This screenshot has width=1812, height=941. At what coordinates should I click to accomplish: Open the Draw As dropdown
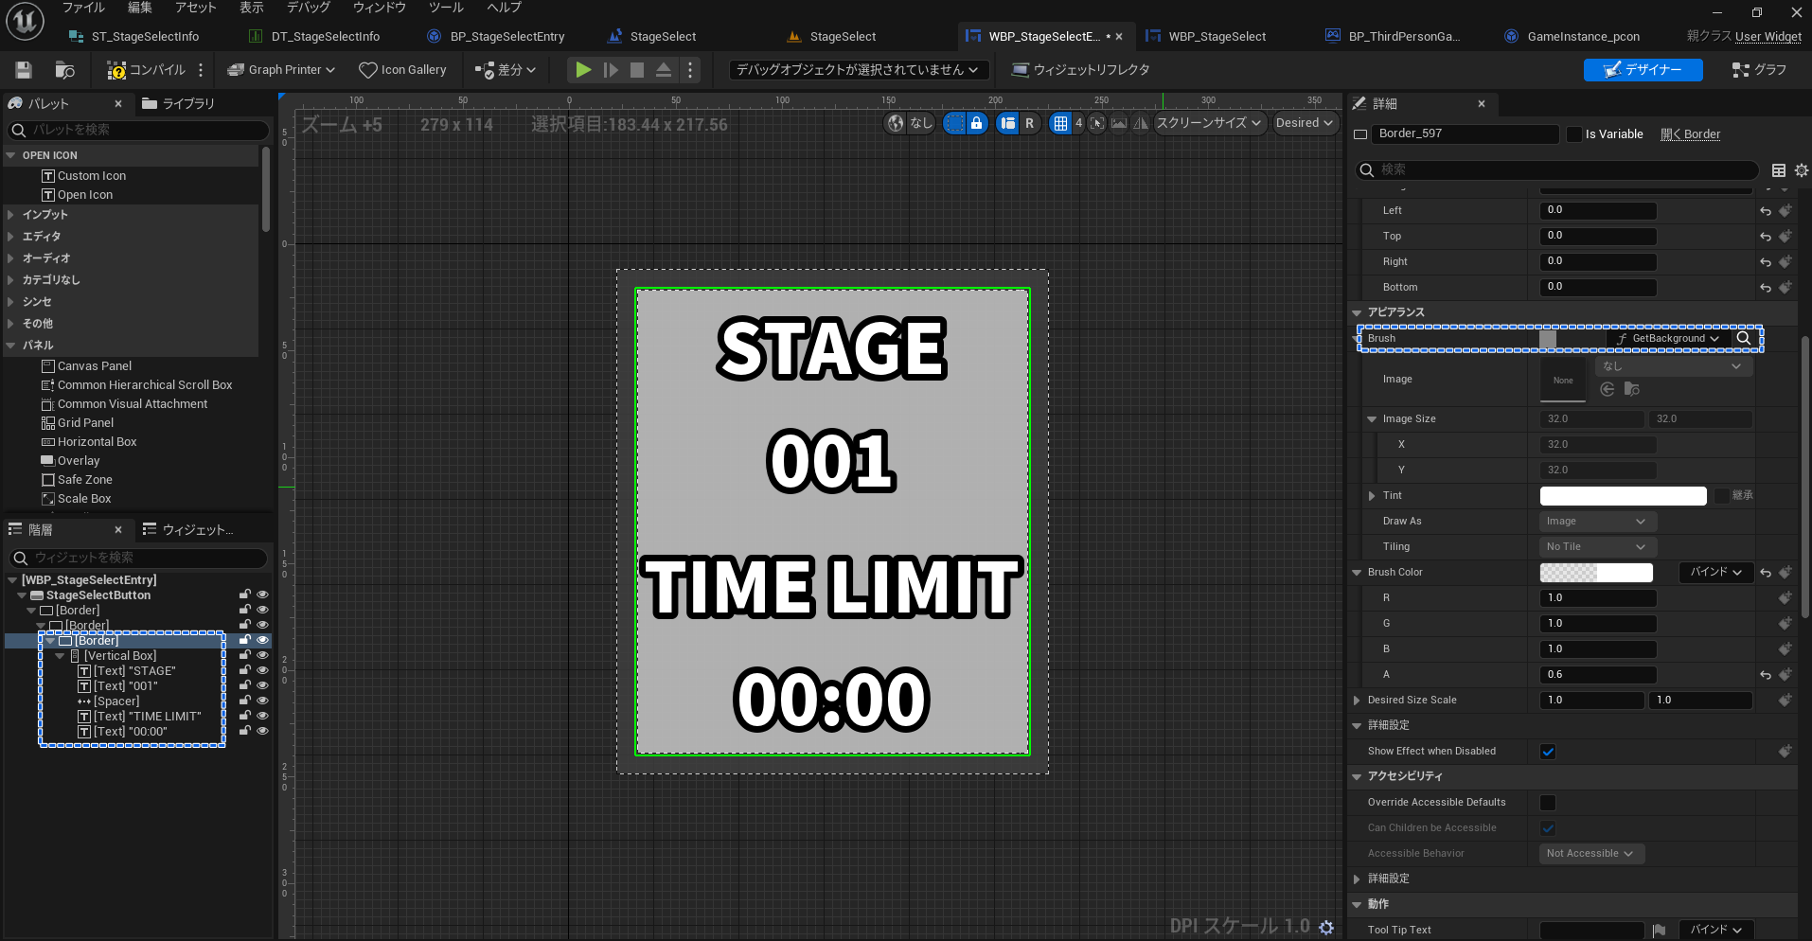click(1596, 521)
